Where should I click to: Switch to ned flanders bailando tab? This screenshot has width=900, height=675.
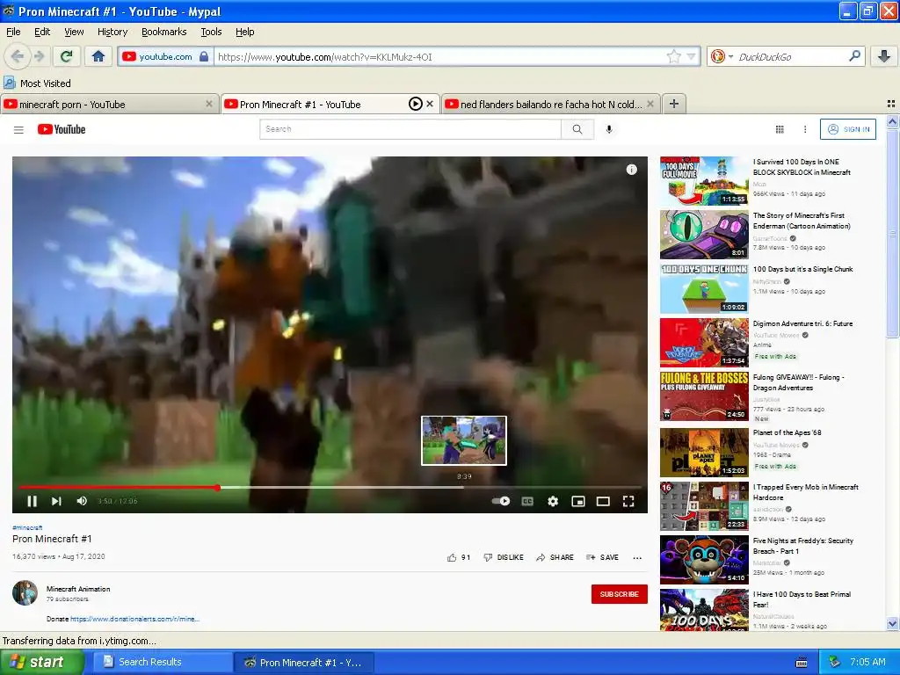click(x=550, y=104)
